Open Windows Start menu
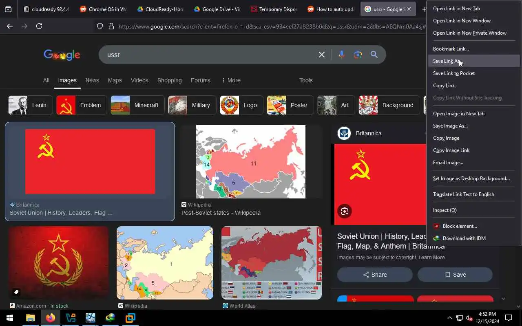The height and width of the screenshot is (326, 522). click(x=10, y=318)
